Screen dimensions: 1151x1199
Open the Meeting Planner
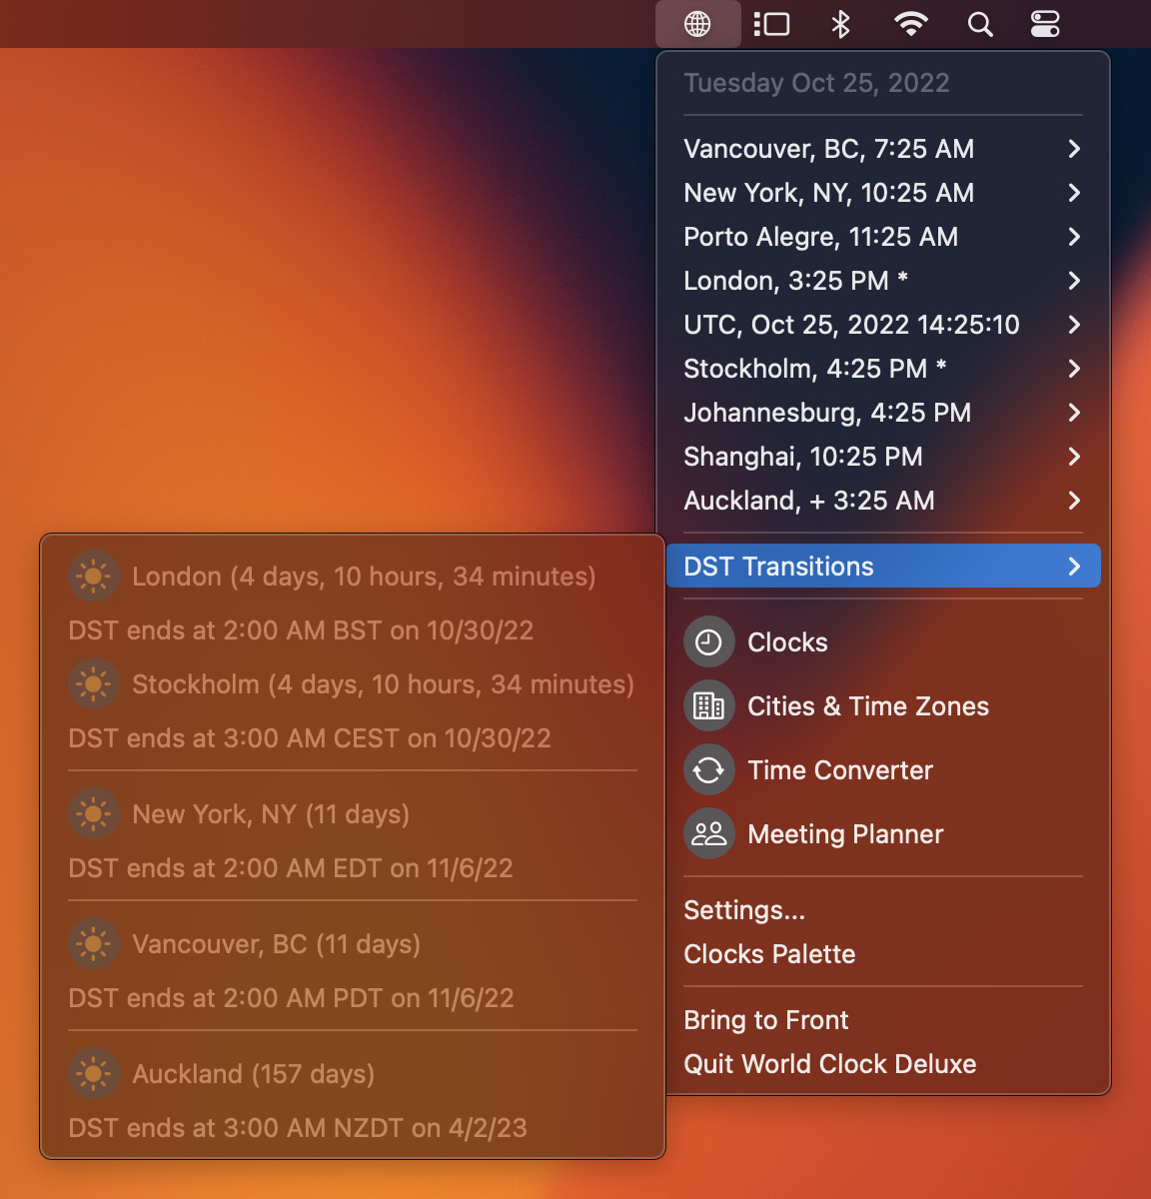(x=883, y=834)
